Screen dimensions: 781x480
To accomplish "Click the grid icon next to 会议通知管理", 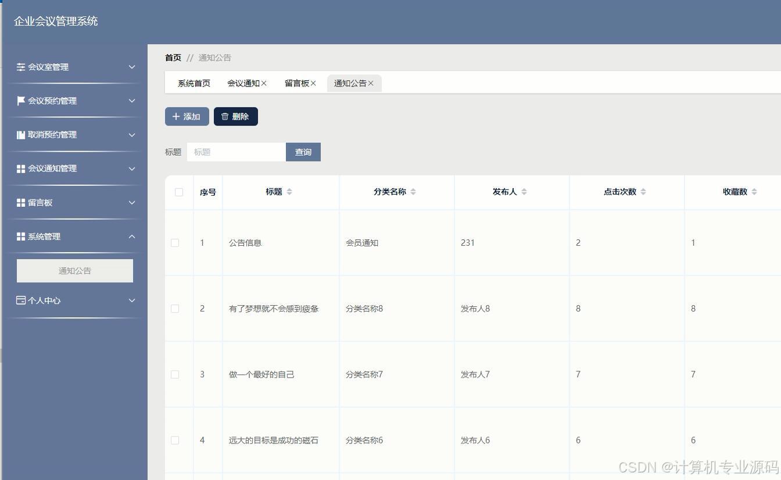I will (20, 169).
